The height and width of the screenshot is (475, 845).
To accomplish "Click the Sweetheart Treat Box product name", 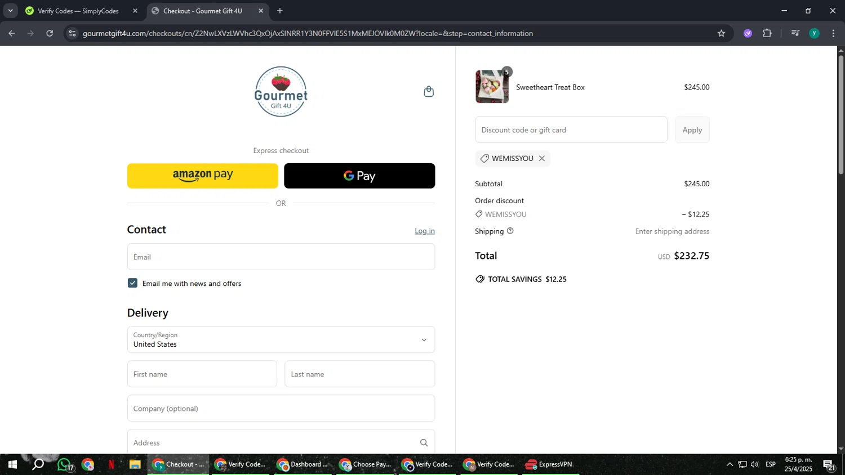I will tap(550, 87).
